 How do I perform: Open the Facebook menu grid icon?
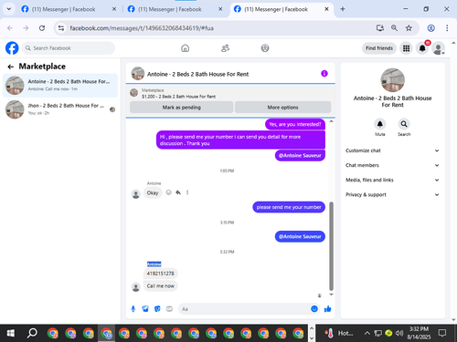click(x=406, y=48)
